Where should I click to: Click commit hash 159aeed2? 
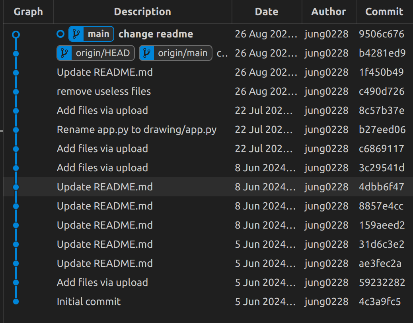382,225
